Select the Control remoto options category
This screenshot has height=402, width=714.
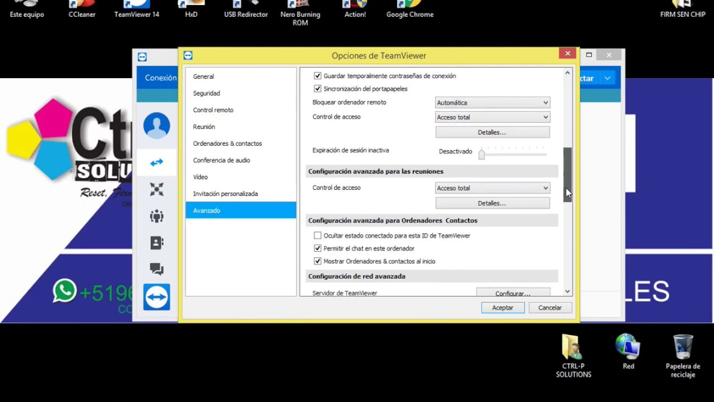click(x=240, y=110)
